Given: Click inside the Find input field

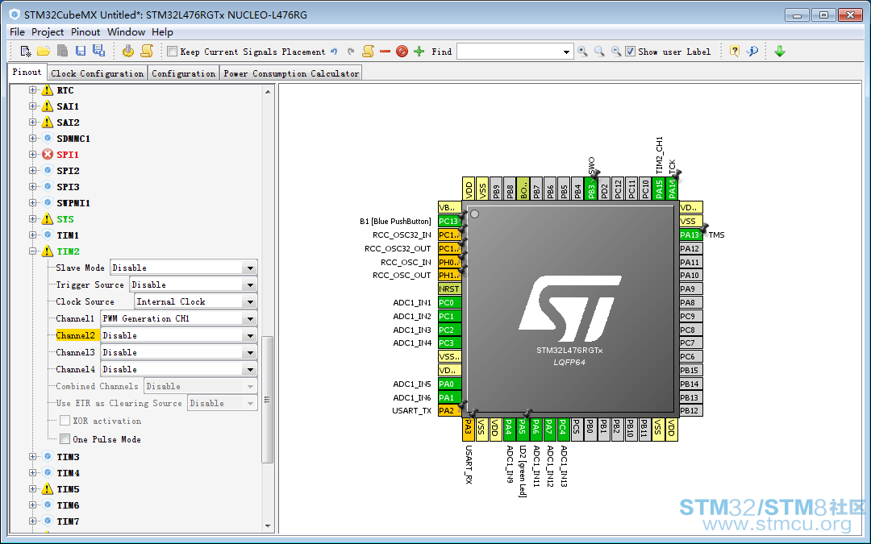Looking at the screenshot, I should pyautogui.click(x=509, y=52).
